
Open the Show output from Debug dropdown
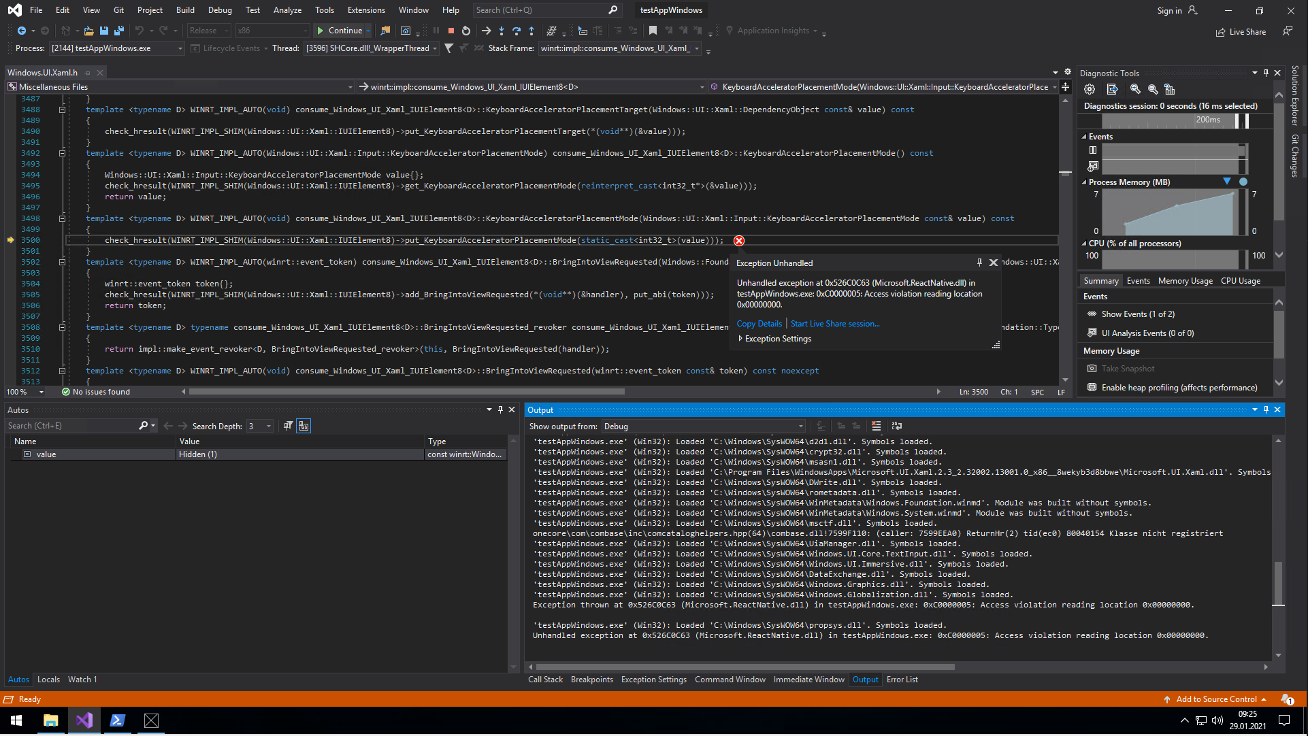pyautogui.click(x=800, y=426)
